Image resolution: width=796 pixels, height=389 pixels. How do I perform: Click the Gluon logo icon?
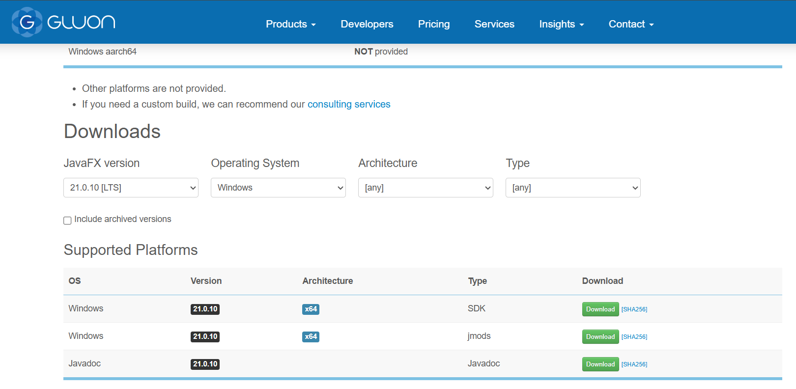(27, 22)
